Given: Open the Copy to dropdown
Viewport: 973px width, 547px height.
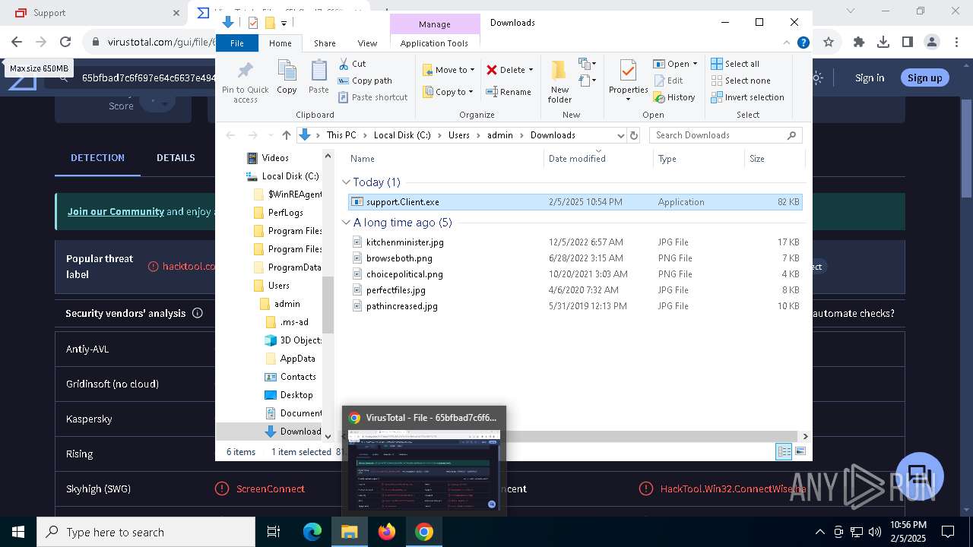Looking at the screenshot, I should (x=448, y=92).
